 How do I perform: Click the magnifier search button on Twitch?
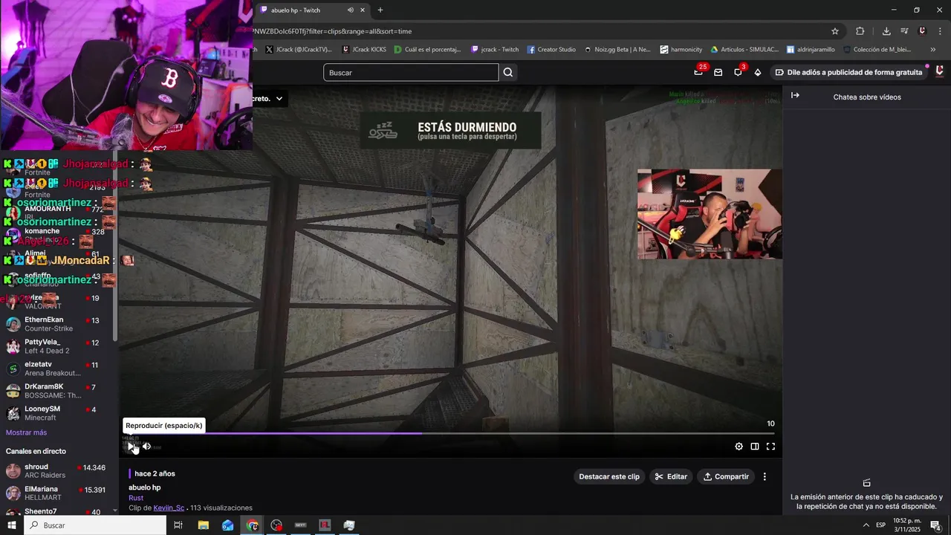tap(508, 72)
